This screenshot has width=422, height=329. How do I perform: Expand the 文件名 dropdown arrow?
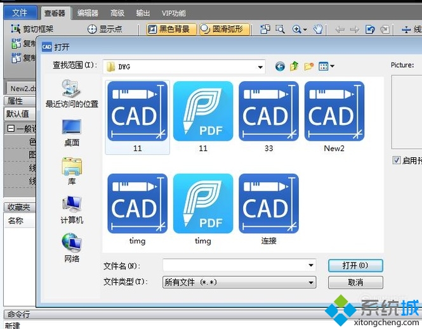click(311, 266)
